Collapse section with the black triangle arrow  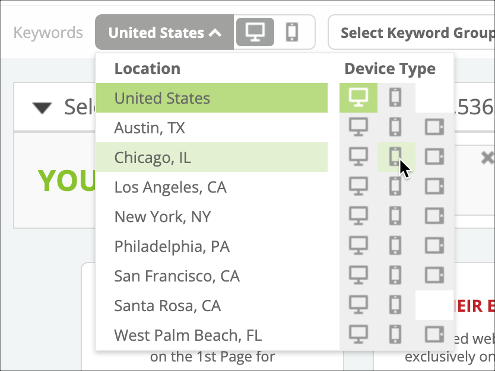pos(42,108)
